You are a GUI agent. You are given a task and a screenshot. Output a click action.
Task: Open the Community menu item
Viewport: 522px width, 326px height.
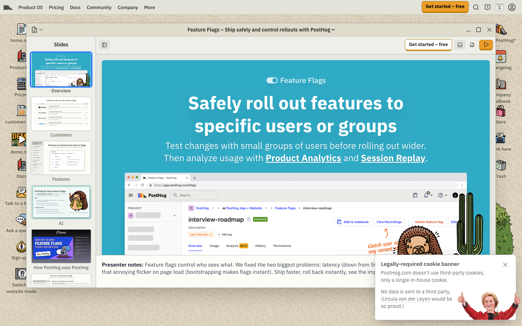(99, 7)
